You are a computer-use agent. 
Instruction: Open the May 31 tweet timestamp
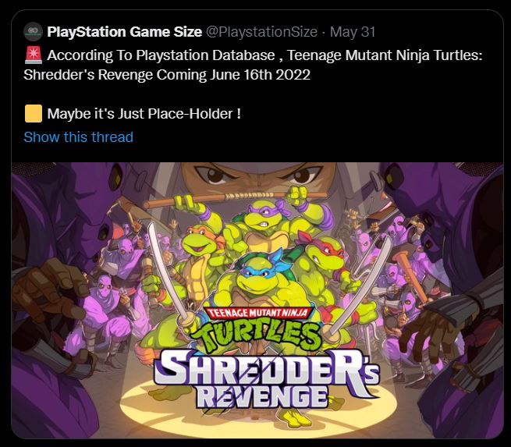coord(353,32)
